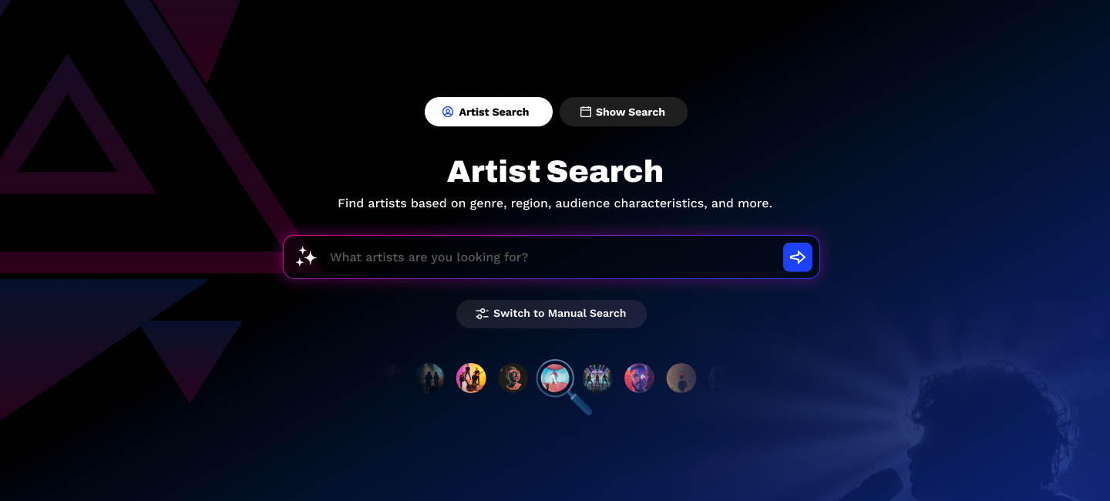Viewport: 1110px width, 501px height.
Task: Click the Artist Search page heading
Action: (555, 171)
